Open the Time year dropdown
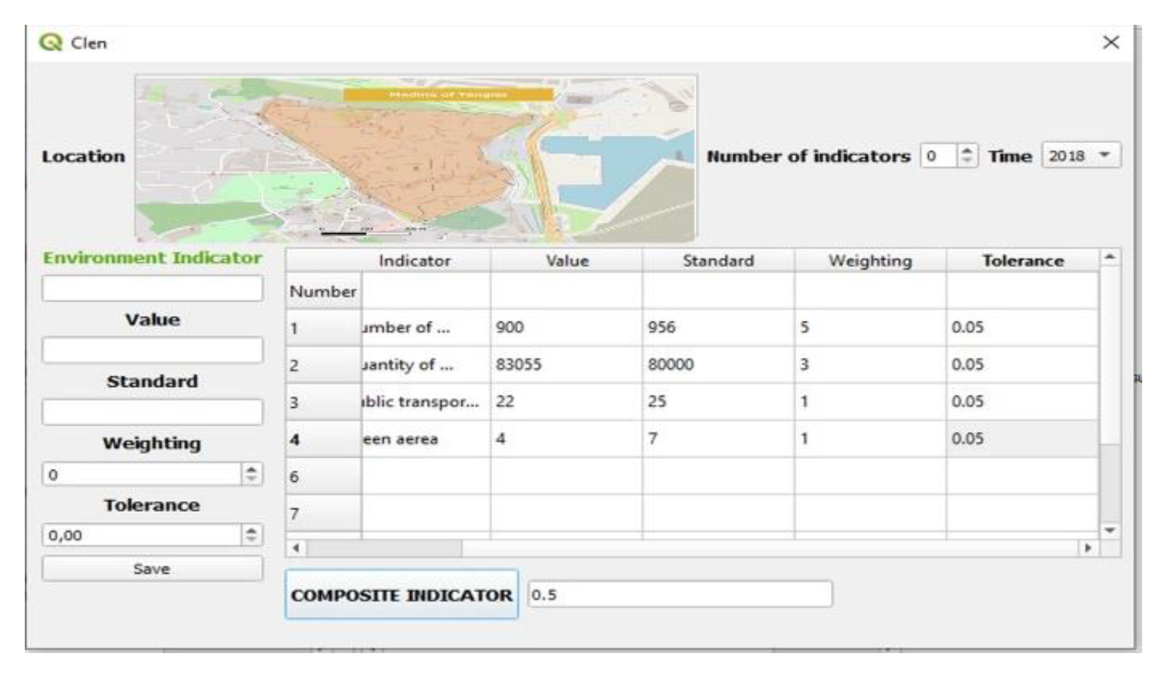 (1081, 156)
